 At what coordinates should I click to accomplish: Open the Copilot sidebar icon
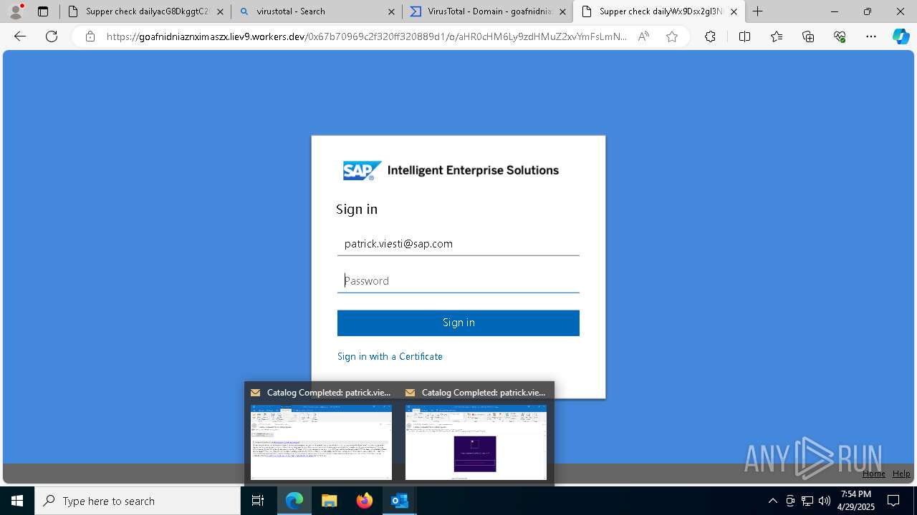point(901,36)
